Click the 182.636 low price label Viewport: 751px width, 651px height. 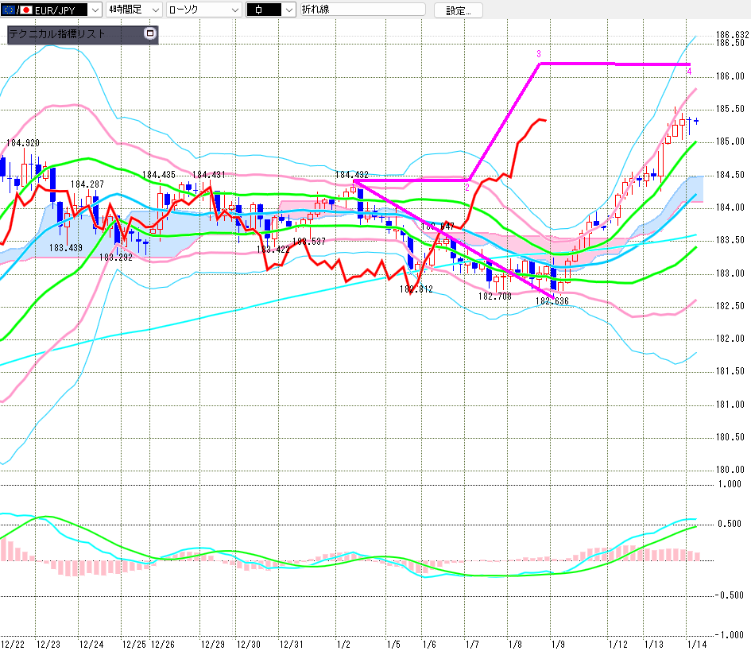[551, 301]
